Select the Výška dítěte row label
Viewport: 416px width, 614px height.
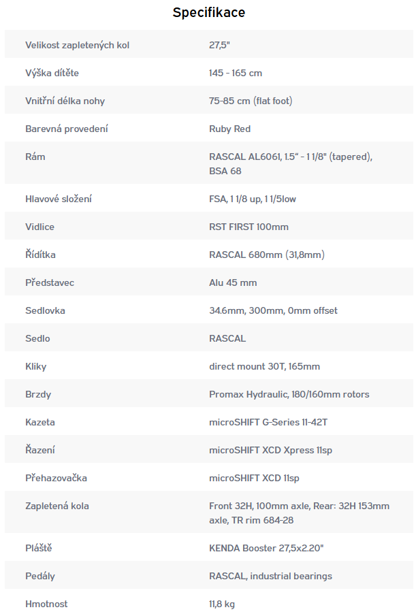click(57, 73)
